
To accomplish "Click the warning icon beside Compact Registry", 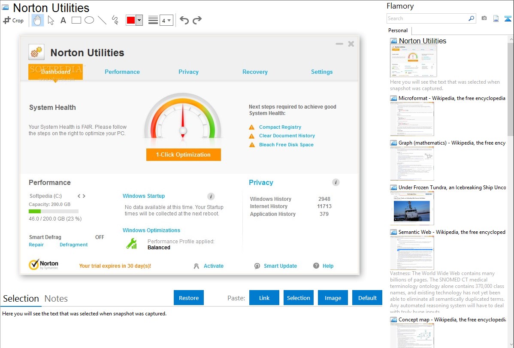I will tap(252, 127).
